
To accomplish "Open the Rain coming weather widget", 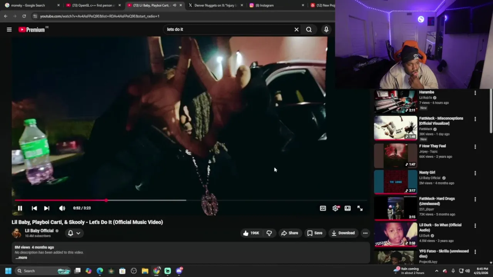I will (409, 271).
